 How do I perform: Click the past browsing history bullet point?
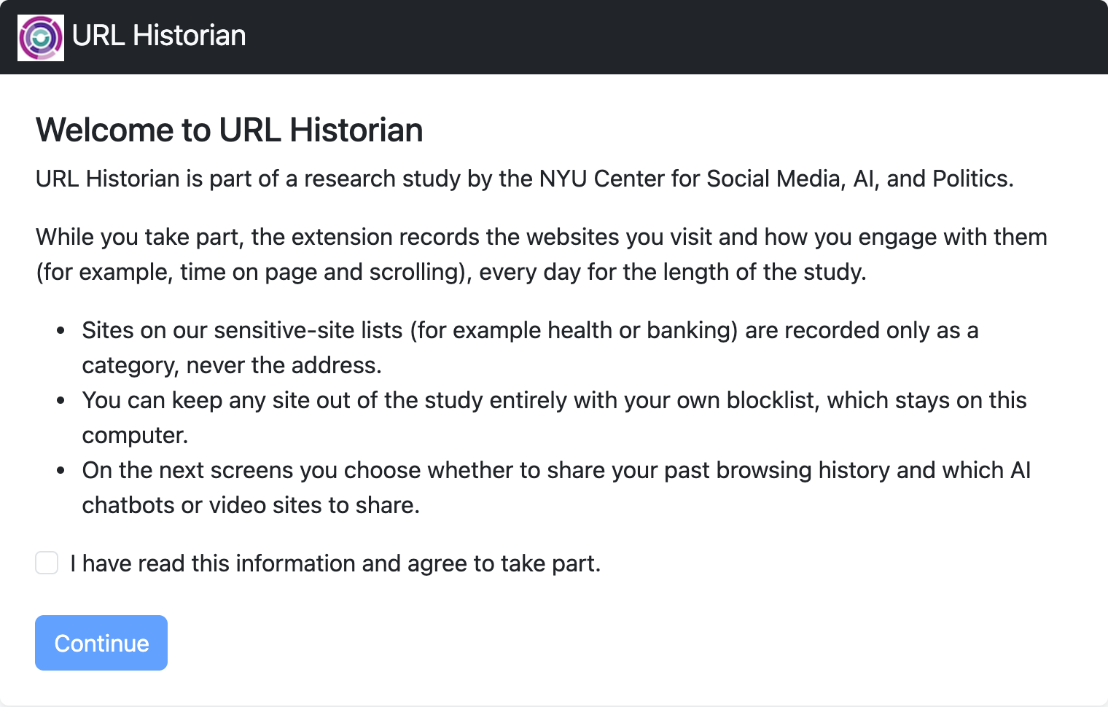(x=556, y=488)
